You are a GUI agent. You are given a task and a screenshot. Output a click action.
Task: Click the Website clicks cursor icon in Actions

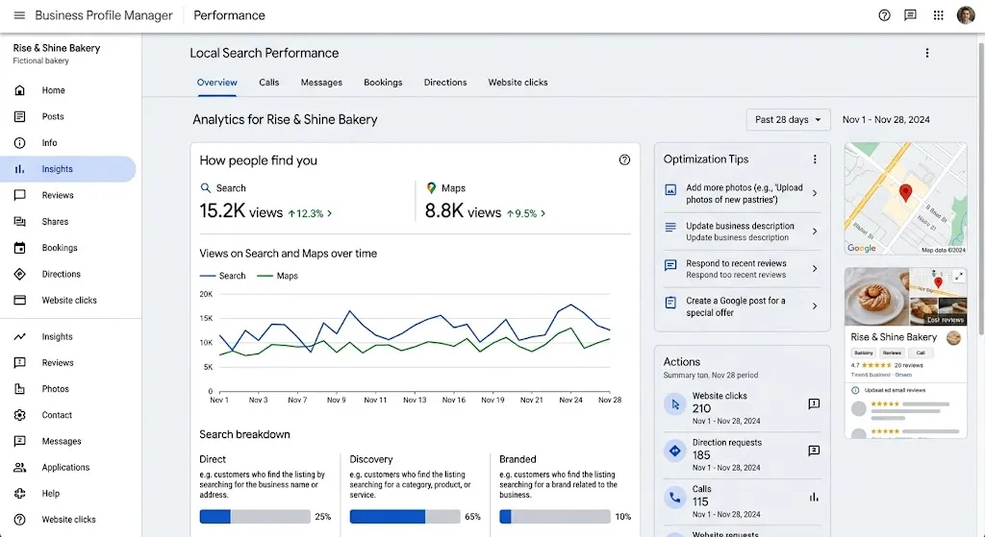tap(674, 404)
